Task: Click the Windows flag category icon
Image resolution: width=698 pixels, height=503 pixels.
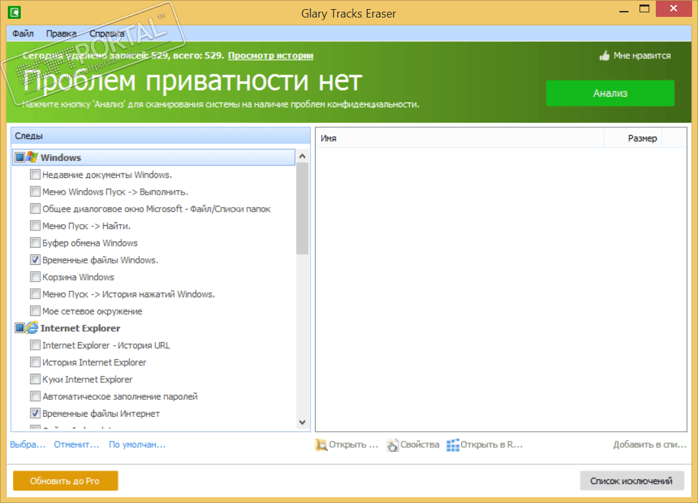Action: pyautogui.click(x=32, y=157)
